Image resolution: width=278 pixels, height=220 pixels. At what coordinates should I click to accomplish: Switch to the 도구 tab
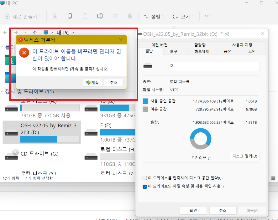pyautogui.click(x=173, y=52)
